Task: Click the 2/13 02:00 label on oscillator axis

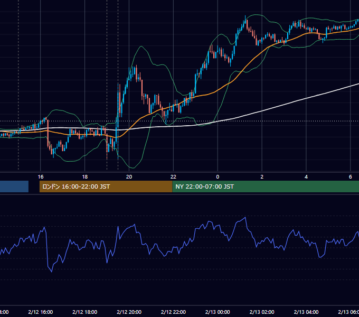Action: click(x=262, y=312)
